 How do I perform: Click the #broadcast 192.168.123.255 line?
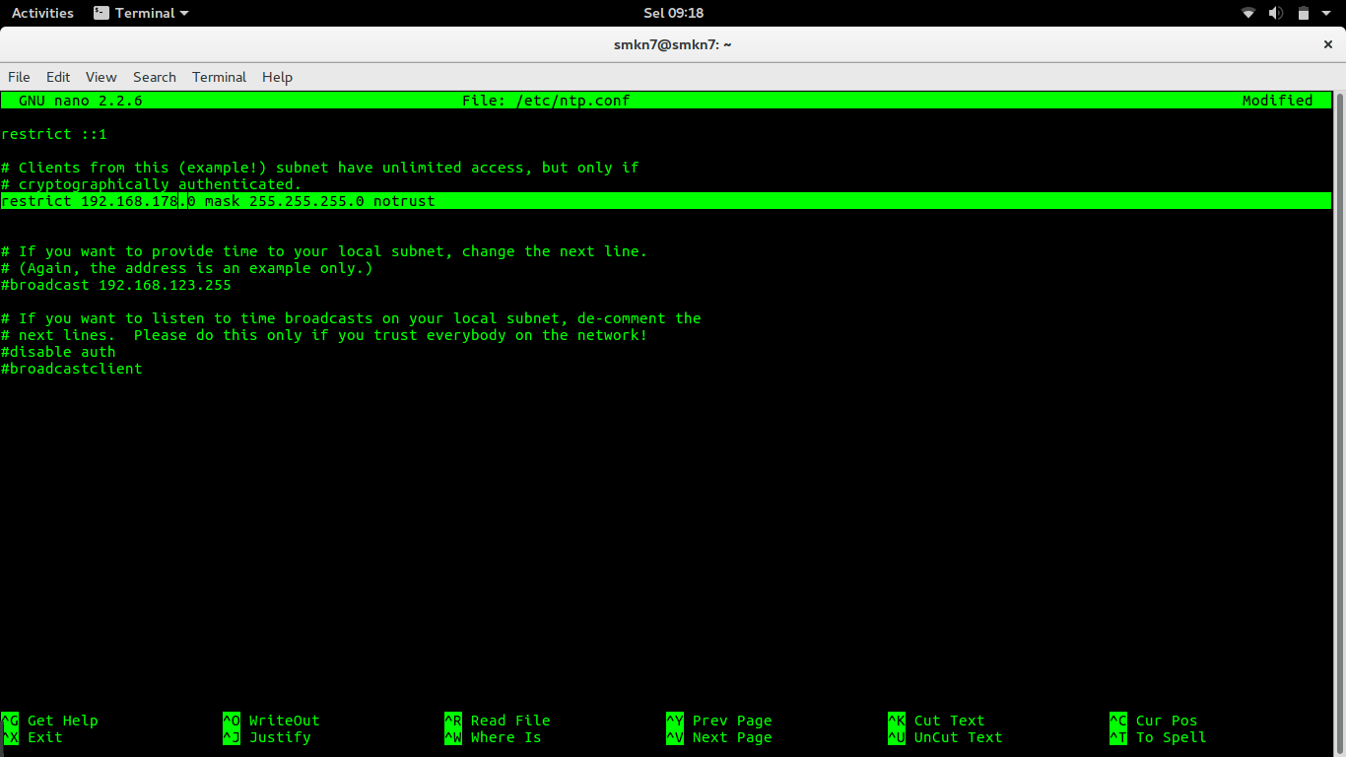(x=116, y=285)
